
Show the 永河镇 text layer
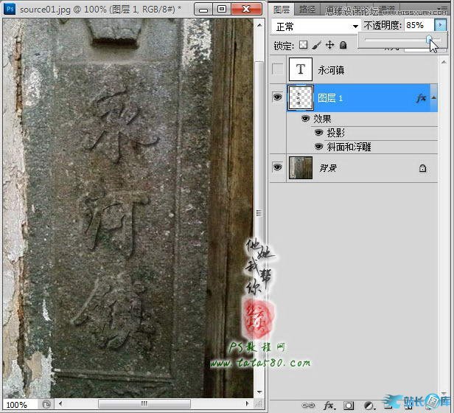277,70
